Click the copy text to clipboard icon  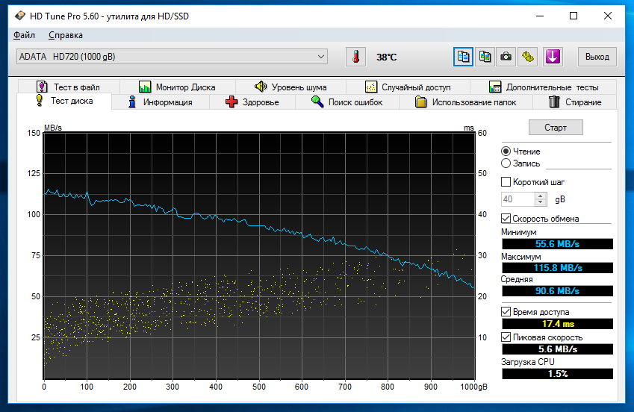(464, 57)
